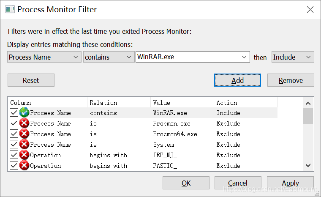The height and width of the screenshot is (197, 321).
Task: Apply the filter with Apply button
Action: 290,183
